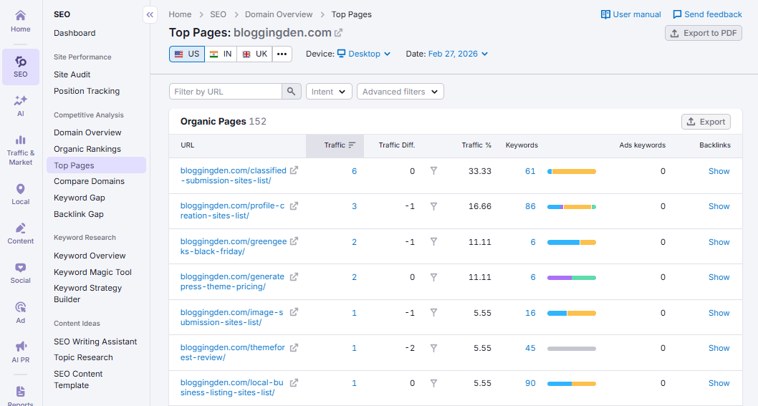Select the US database toggle
Viewport: 758px width, 406px height.
(187, 54)
